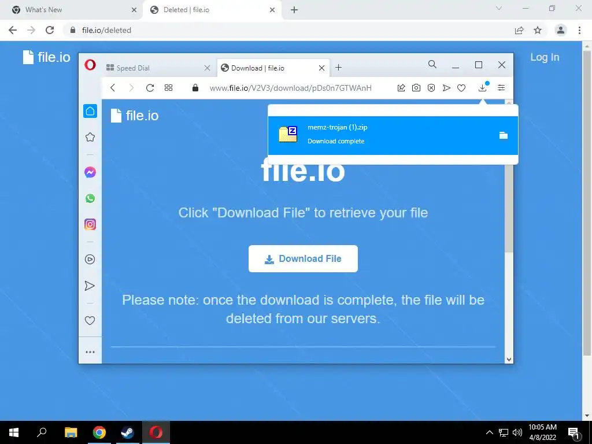Image resolution: width=592 pixels, height=444 pixels.
Task: Click the Opera menu logo
Action: [90, 65]
